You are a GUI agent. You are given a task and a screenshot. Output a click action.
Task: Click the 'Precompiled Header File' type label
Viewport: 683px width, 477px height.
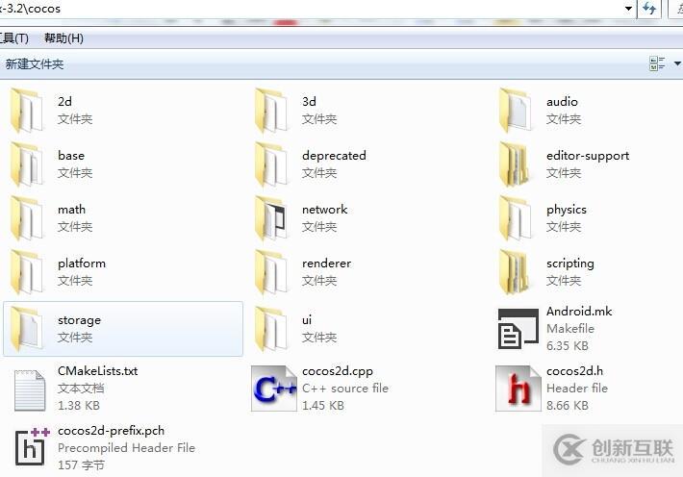[126, 448]
